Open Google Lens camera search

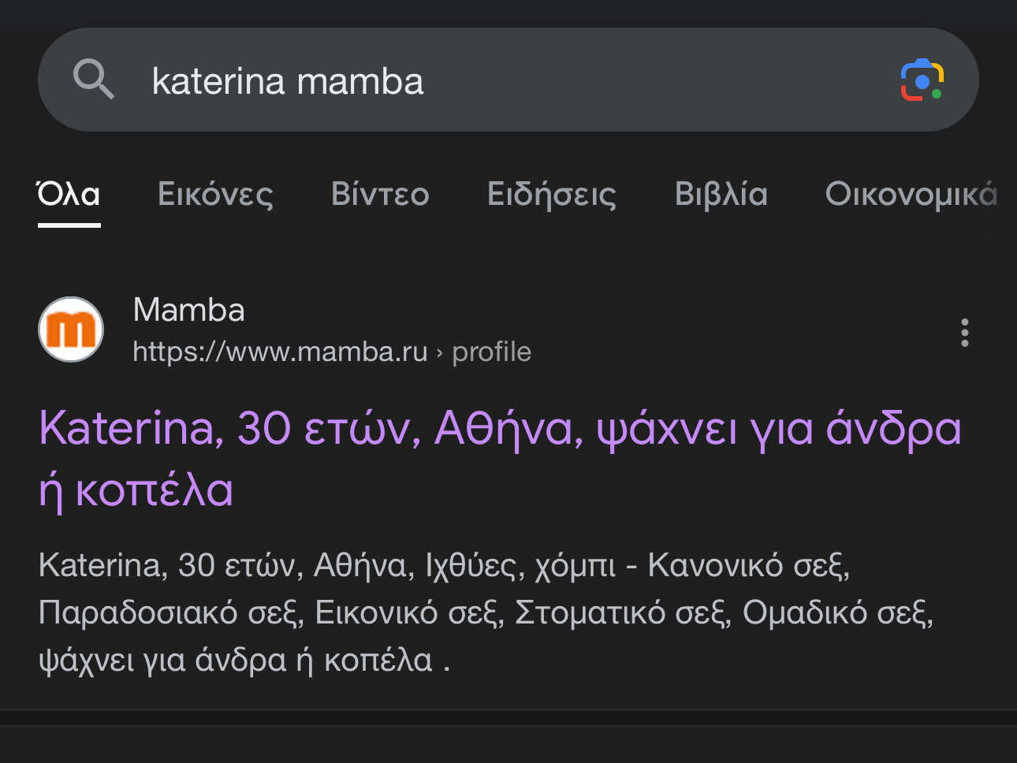[922, 80]
